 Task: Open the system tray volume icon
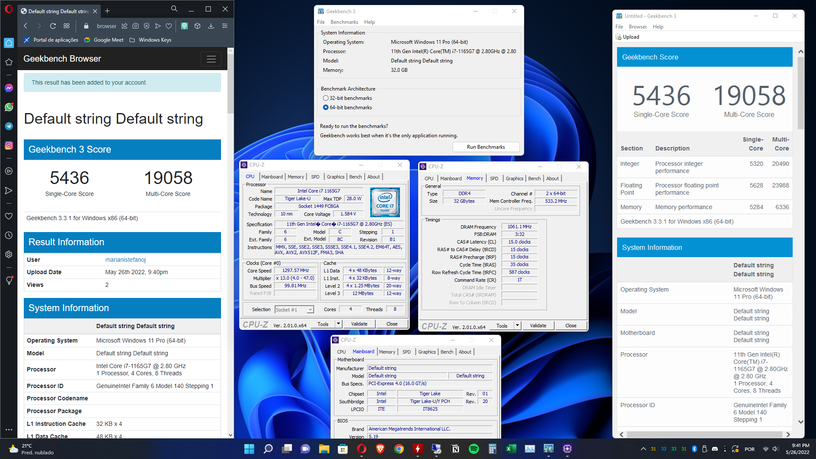coord(775,449)
